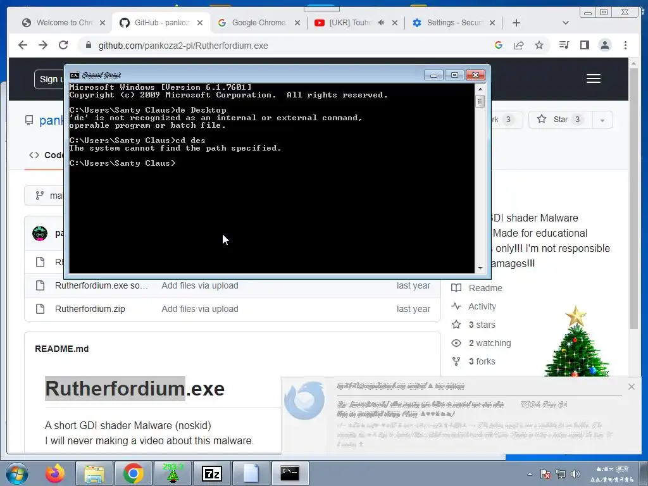Expand tab search chevron

point(566,23)
